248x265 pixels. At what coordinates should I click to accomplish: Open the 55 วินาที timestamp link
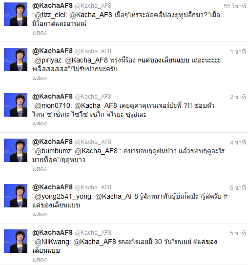pos(235,6)
